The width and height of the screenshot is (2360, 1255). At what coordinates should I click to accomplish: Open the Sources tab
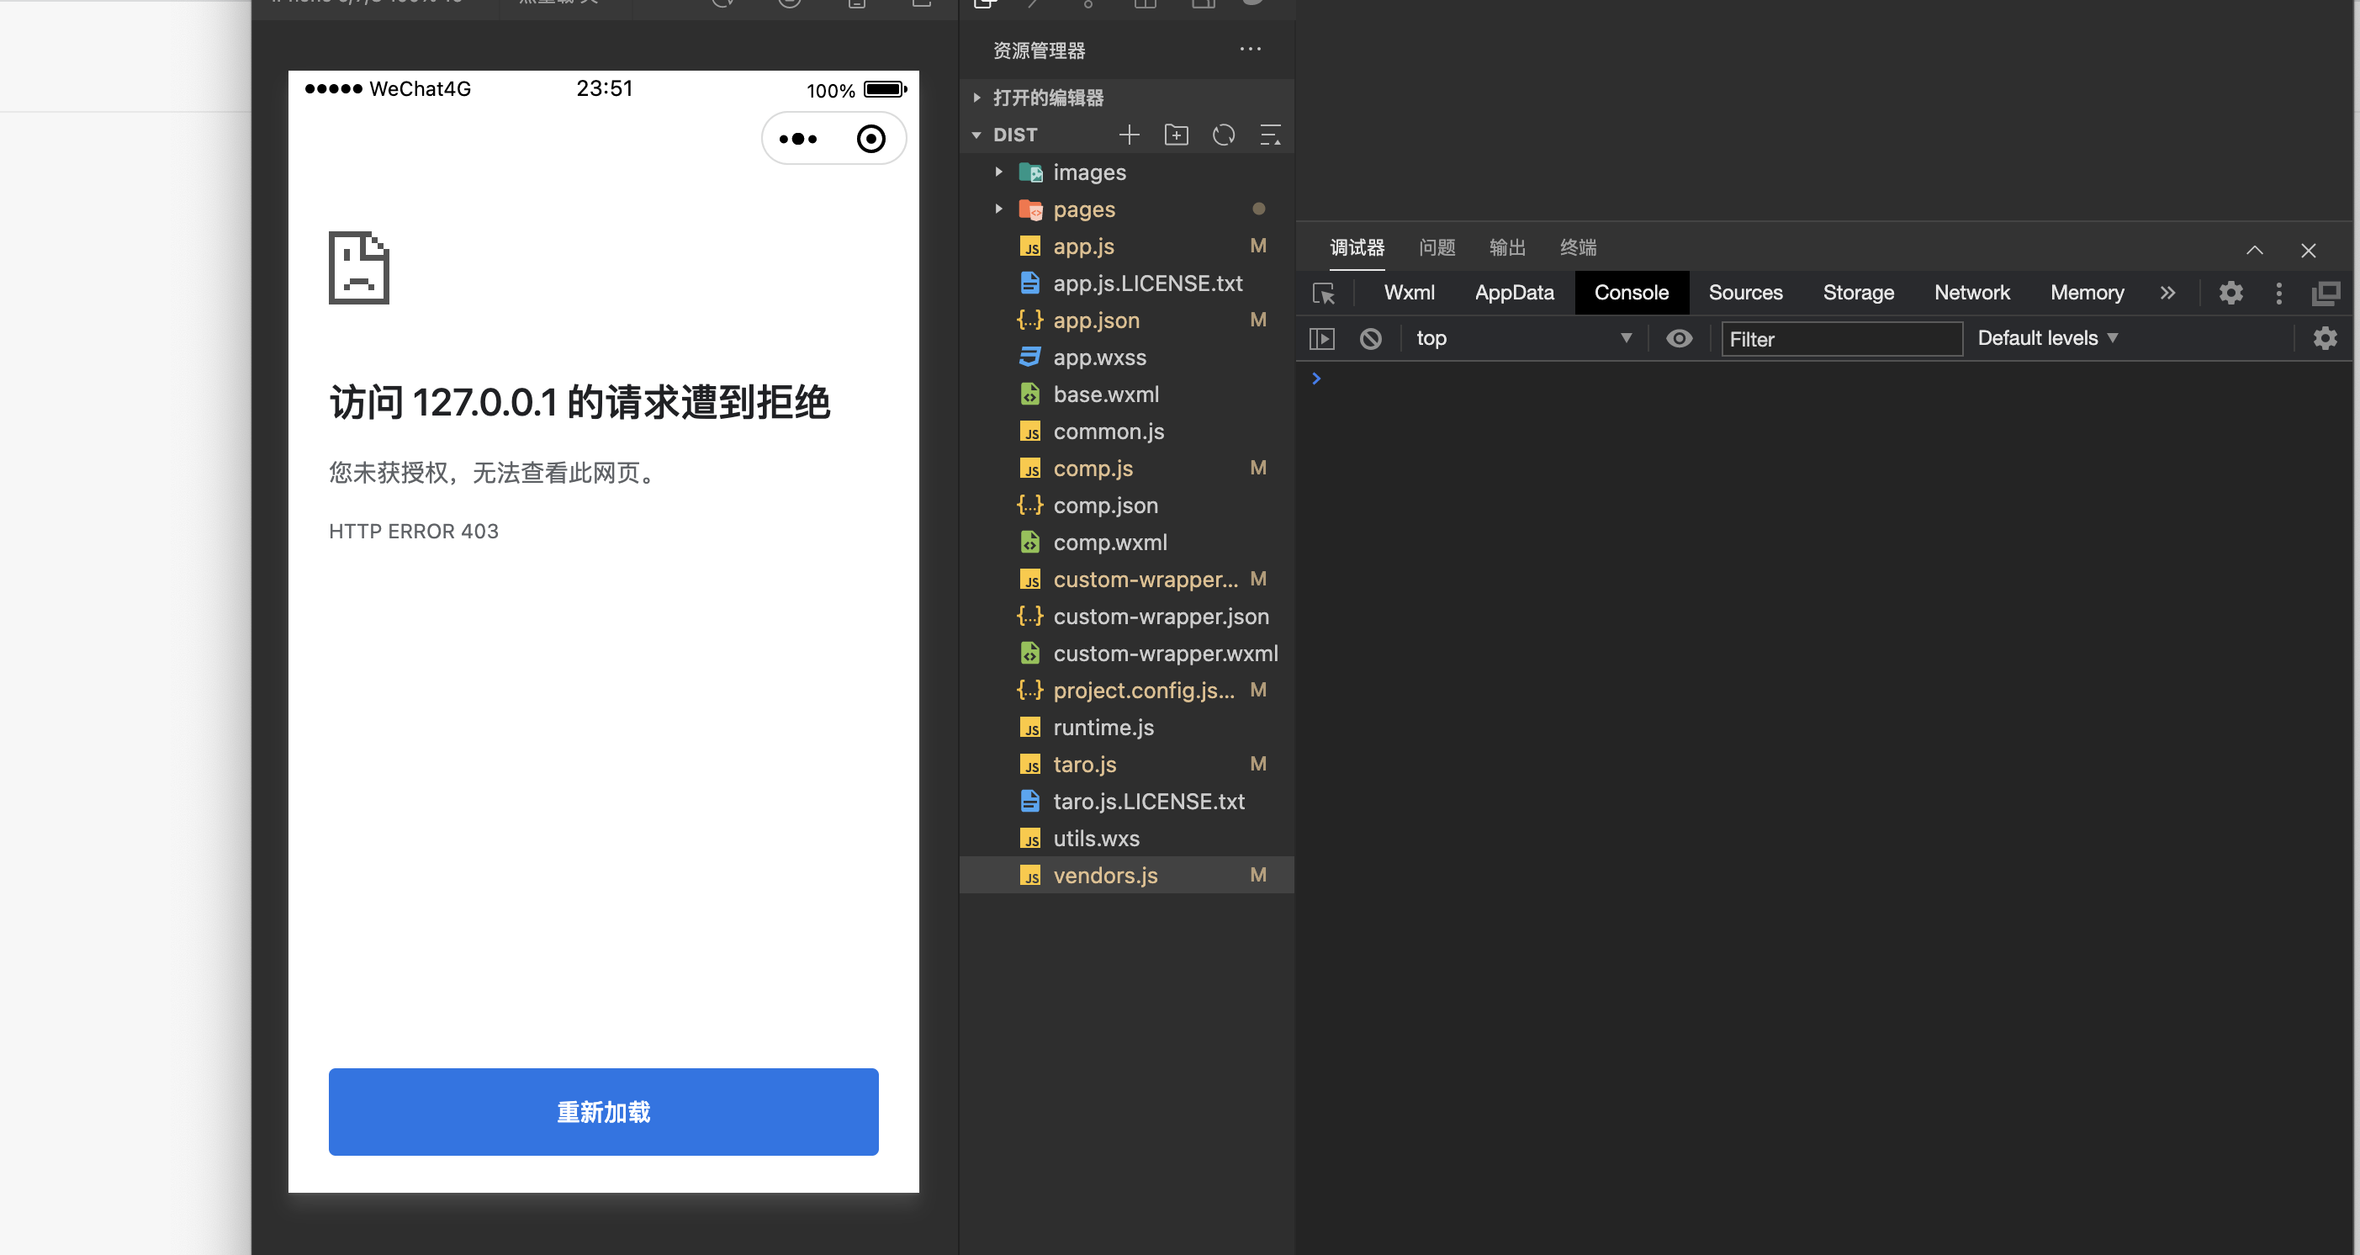tap(1744, 293)
